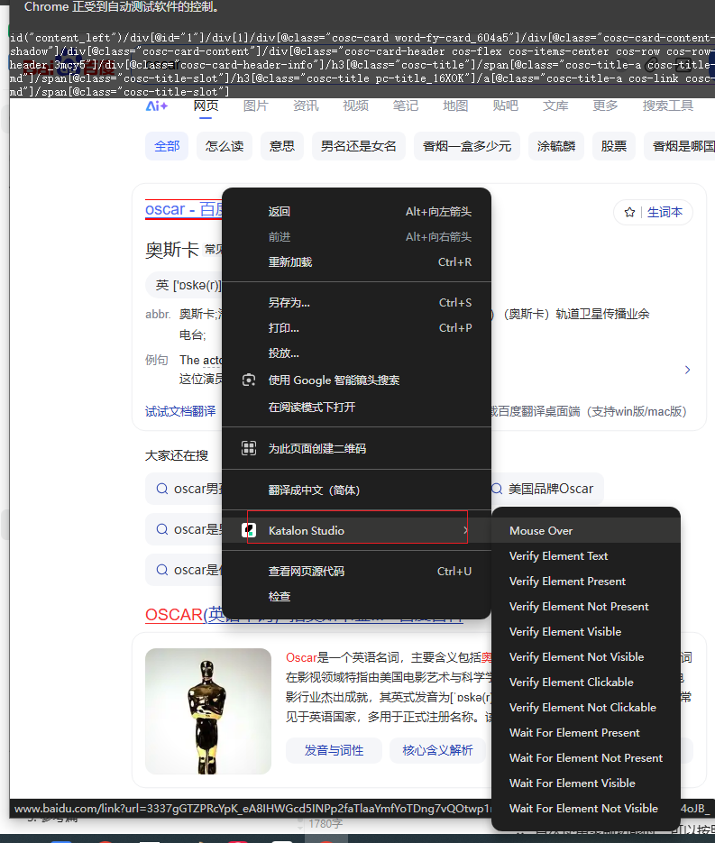The image size is (715, 843).
Task: Choose 打印... menu entry
Action: pyautogui.click(x=356, y=328)
